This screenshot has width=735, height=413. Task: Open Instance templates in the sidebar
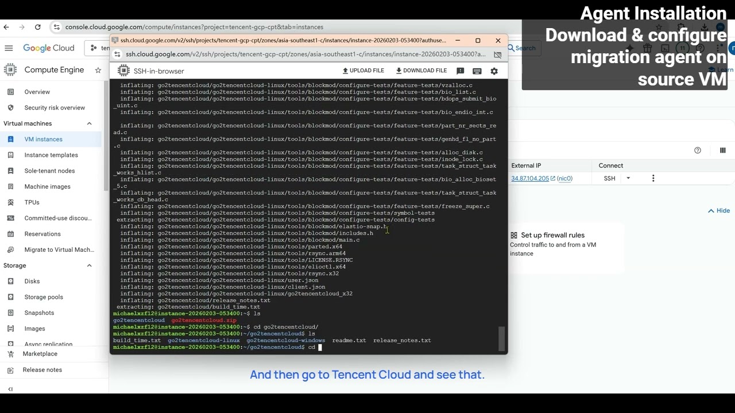pos(52,155)
